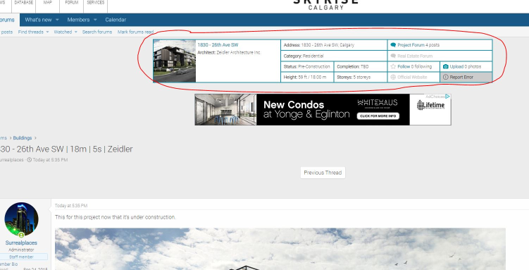Expand the What's new dropdown arrow
The width and height of the screenshot is (529, 270).
tap(57, 20)
